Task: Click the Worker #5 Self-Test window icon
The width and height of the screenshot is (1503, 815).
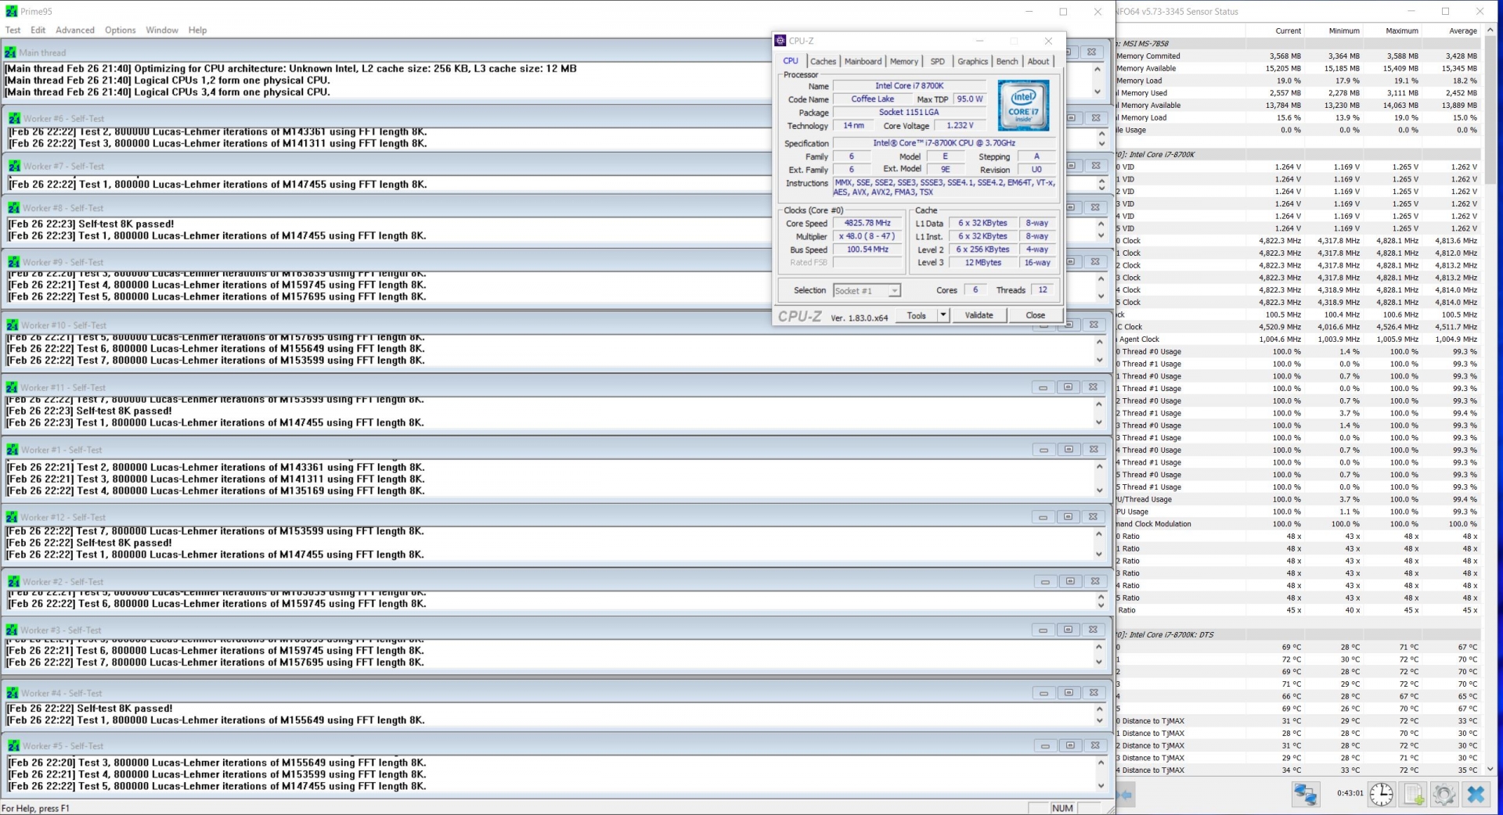Action: (x=14, y=745)
